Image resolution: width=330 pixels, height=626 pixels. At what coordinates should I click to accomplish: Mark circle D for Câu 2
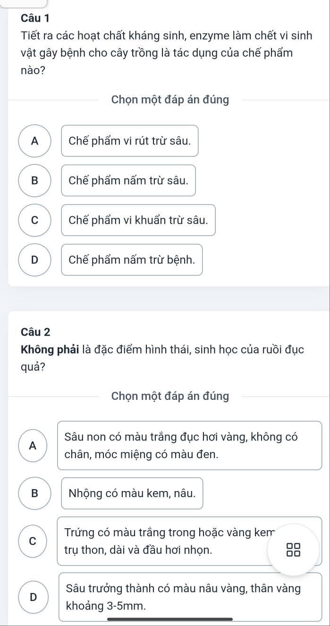click(x=32, y=596)
